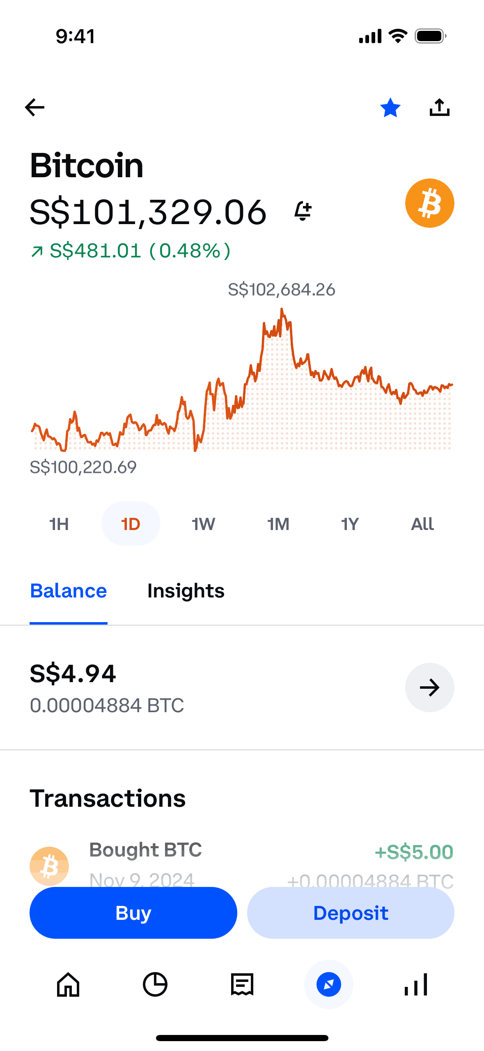Screen dimensions: 484x1051
Task: Tap the share upload icon
Action: point(439,108)
